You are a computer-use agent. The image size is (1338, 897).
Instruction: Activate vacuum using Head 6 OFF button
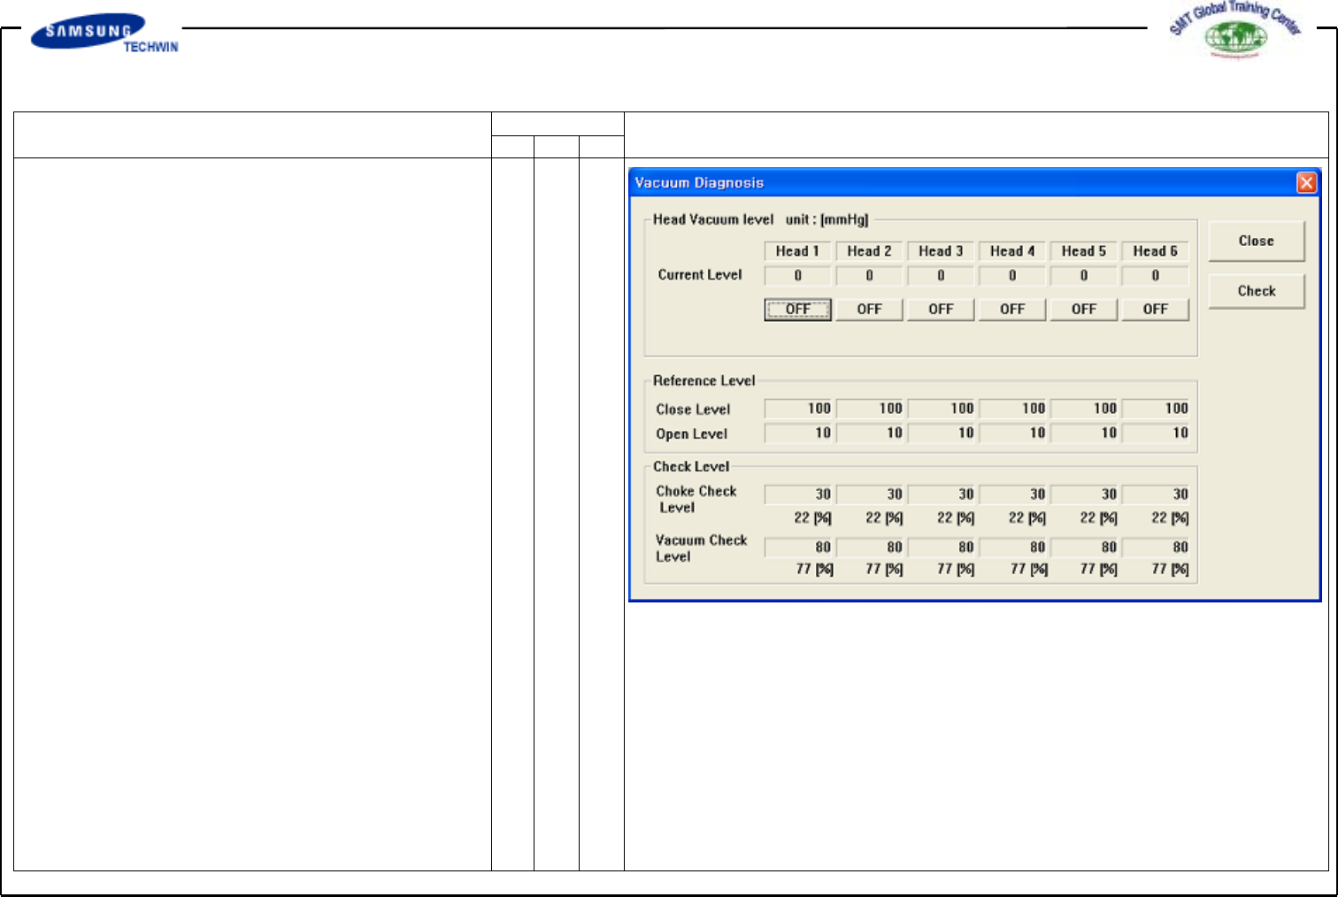pos(1156,310)
